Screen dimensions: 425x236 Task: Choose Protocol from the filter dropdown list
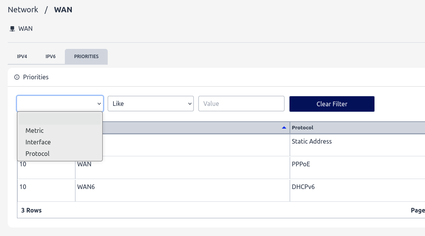[x=59, y=154]
